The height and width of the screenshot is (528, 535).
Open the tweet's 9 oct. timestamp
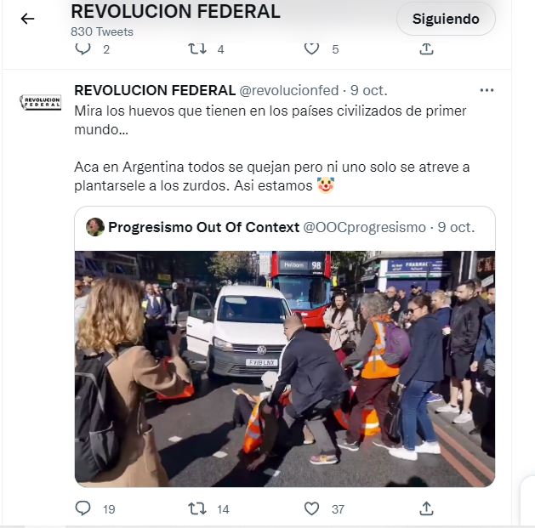pyautogui.click(x=369, y=91)
